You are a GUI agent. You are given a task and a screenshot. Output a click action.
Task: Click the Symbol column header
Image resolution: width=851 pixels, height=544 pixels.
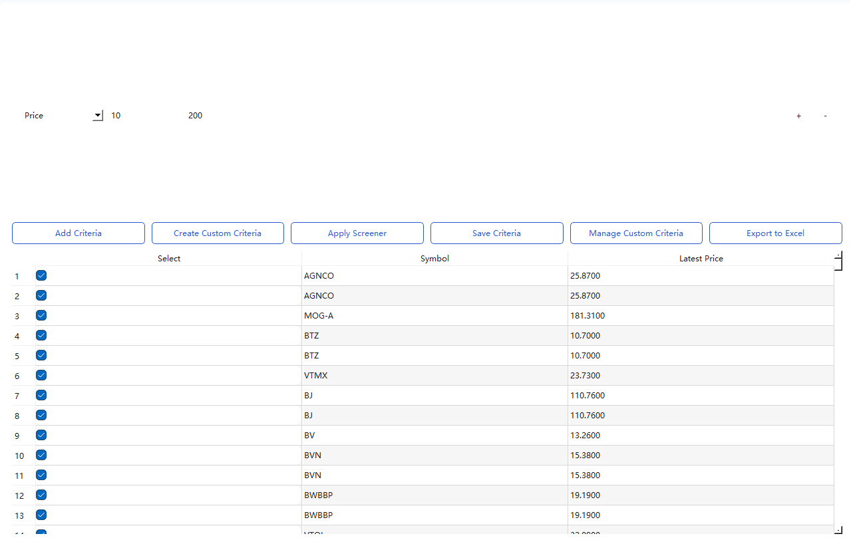click(x=434, y=259)
